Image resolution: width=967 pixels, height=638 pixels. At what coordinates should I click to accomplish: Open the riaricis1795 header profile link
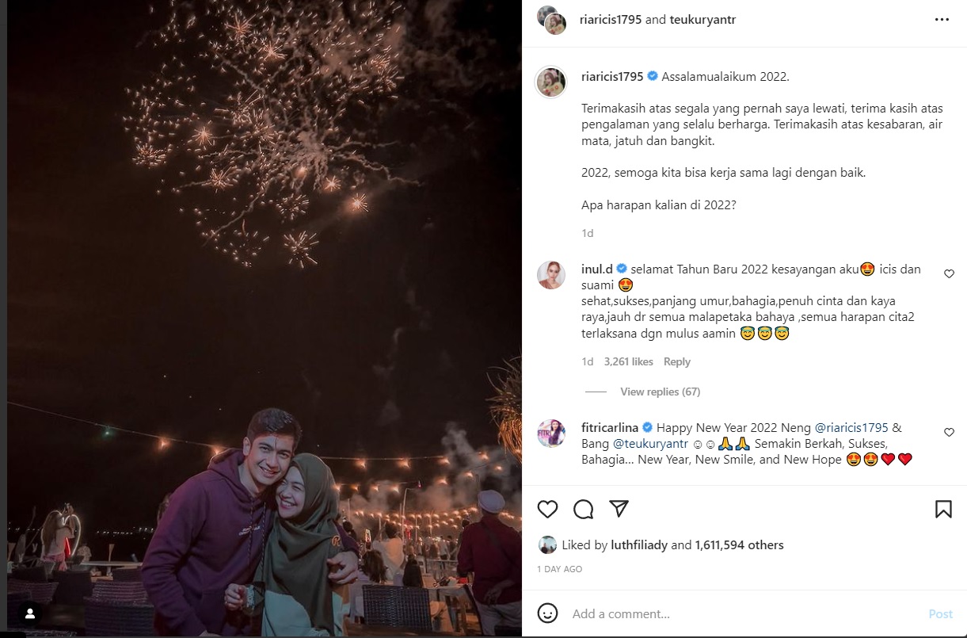pyautogui.click(x=611, y=20)
